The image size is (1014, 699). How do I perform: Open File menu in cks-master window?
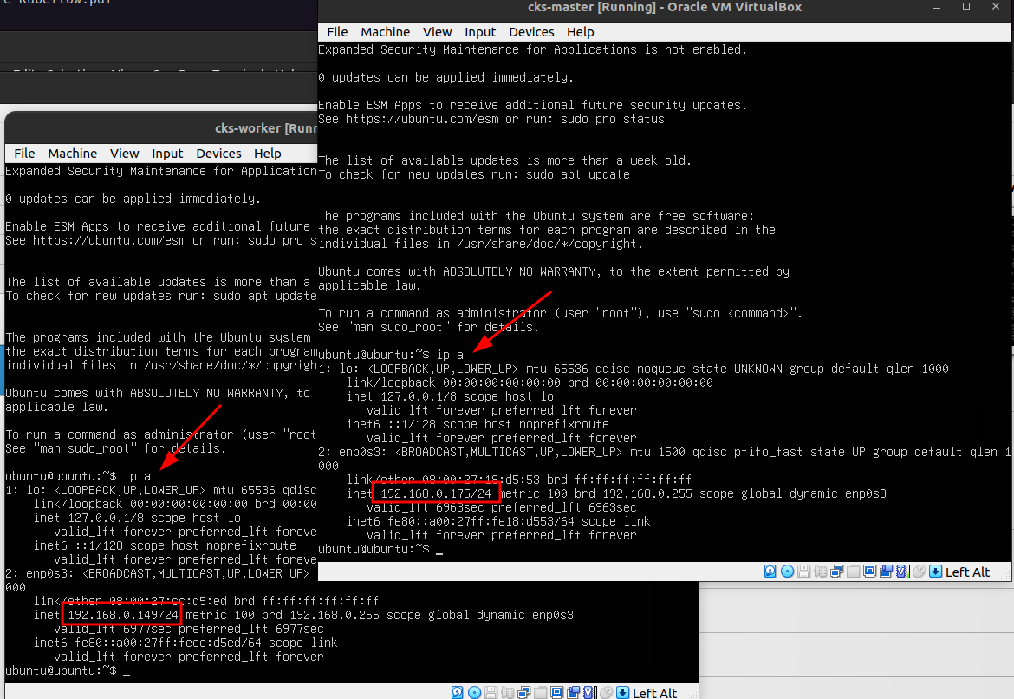pos(337,32)
